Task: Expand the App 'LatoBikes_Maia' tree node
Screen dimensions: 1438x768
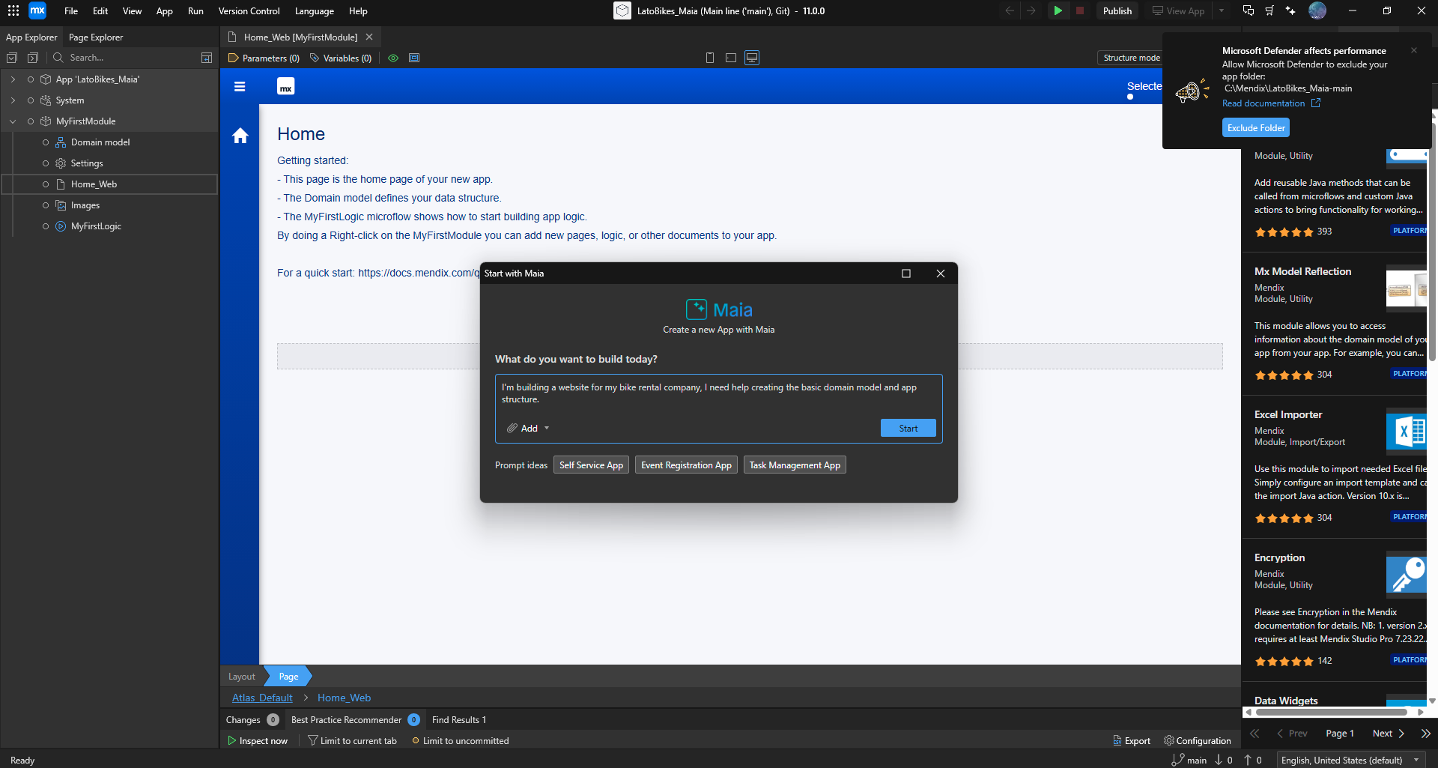Action: (x=13, y=79)
